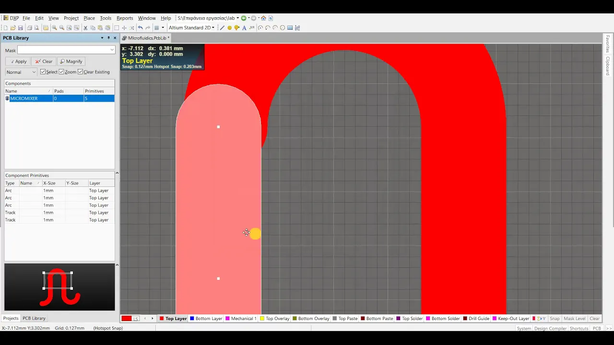This screenshot has height=345, width=614.
Task: Click the green navigate back arrow
Action: (x=244, y=18)
